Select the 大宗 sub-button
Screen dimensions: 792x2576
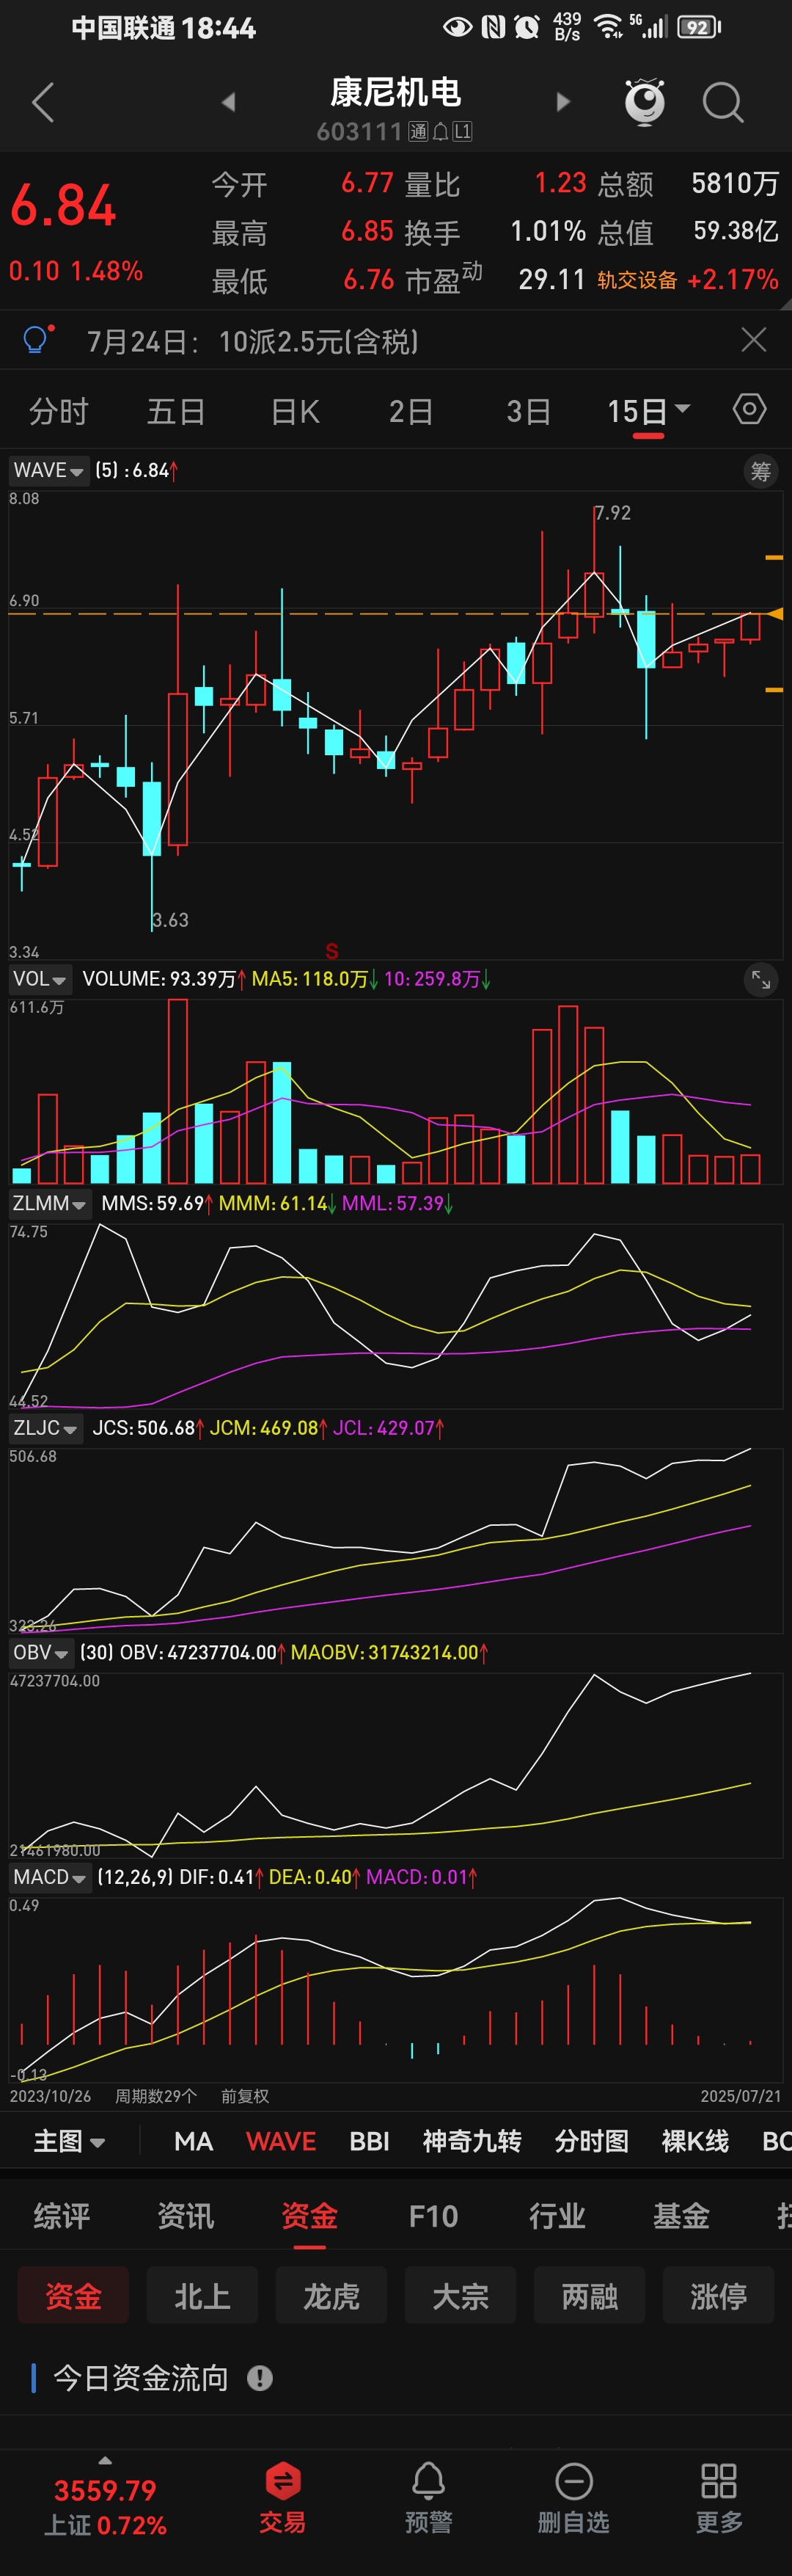pyautogui.click(x=461, y=2295)
